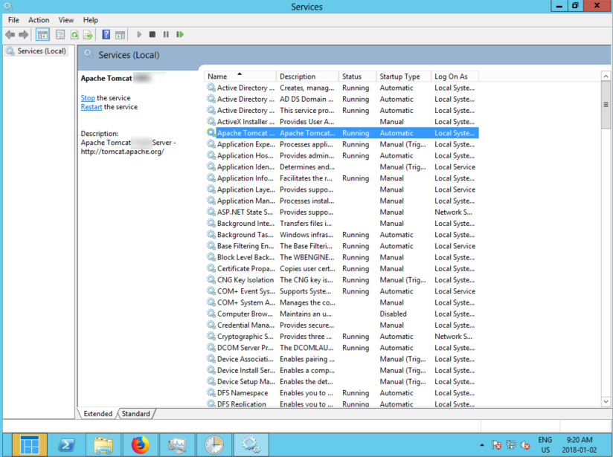Open the Action menu

click(x=38, y=19)
